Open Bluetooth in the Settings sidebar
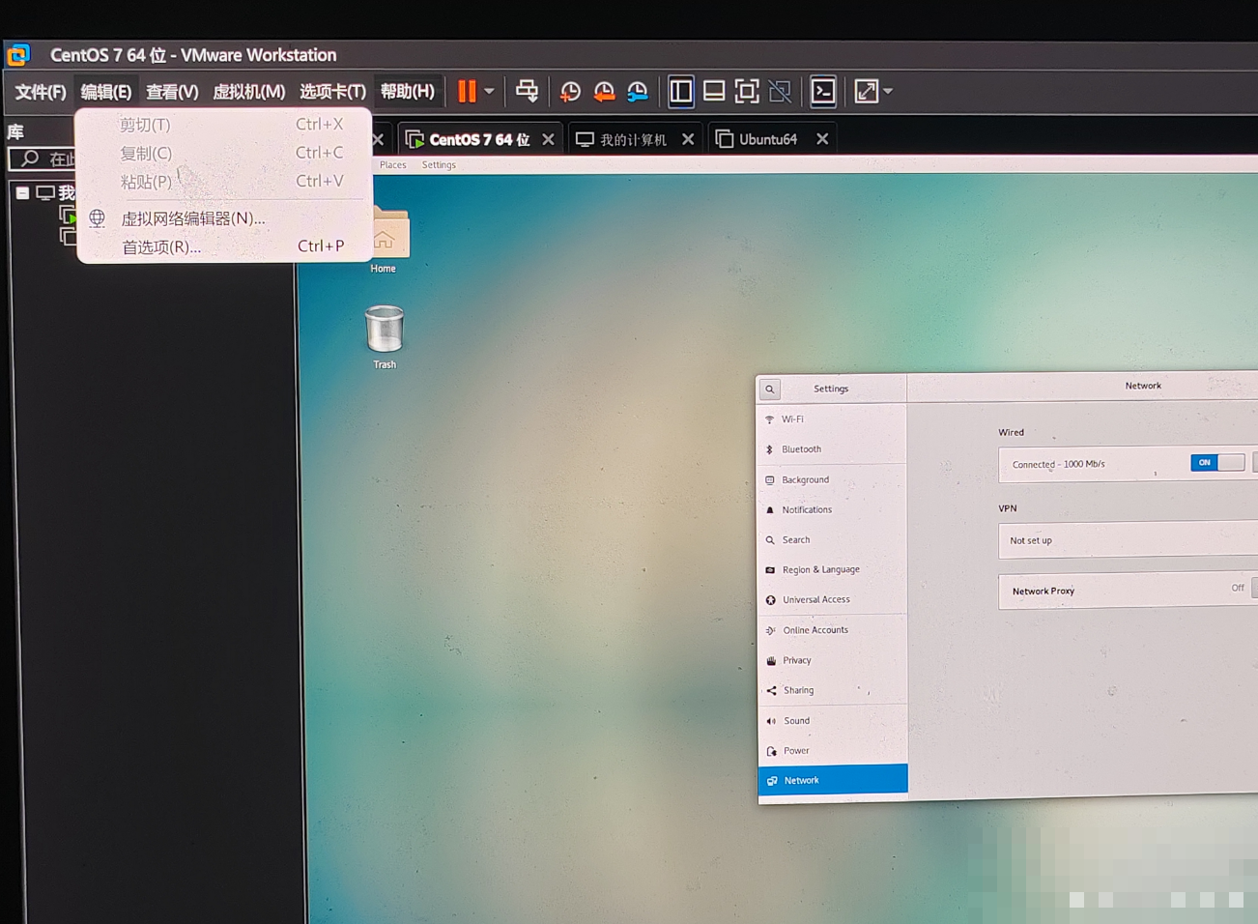This screenshot has width=1258, height=924. [833, 449]
